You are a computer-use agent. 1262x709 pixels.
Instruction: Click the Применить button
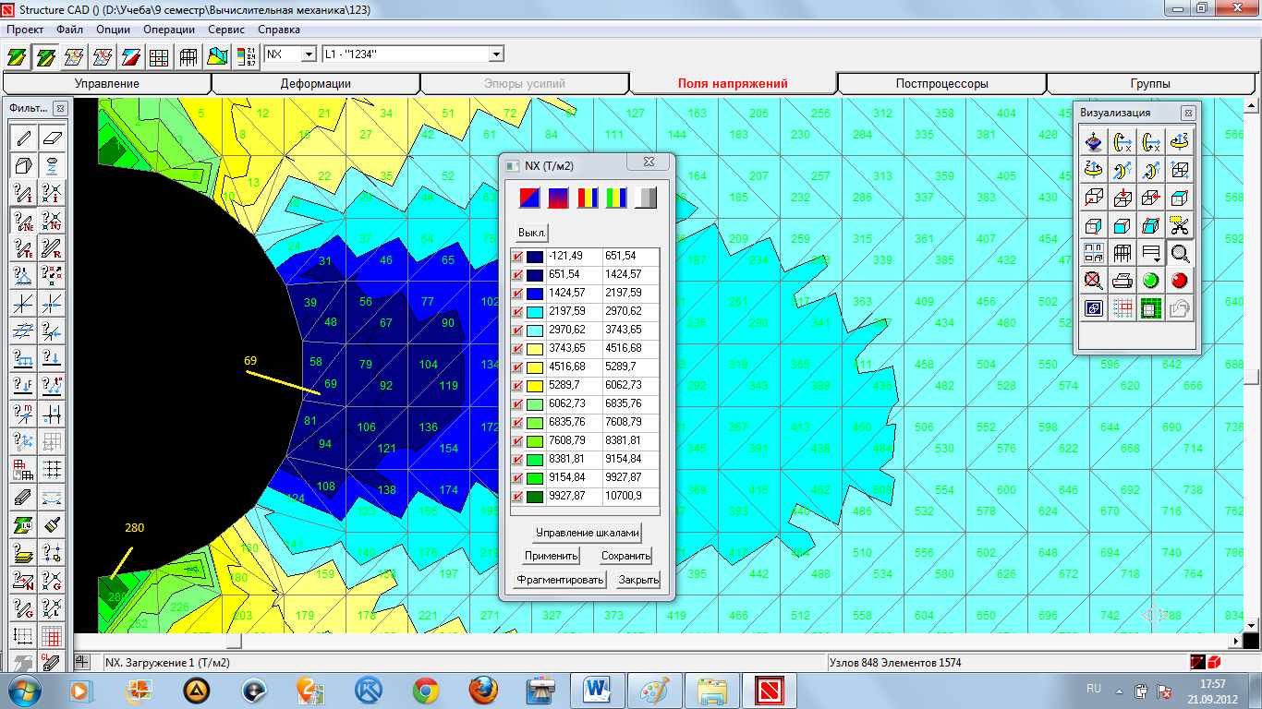[552, 556]
